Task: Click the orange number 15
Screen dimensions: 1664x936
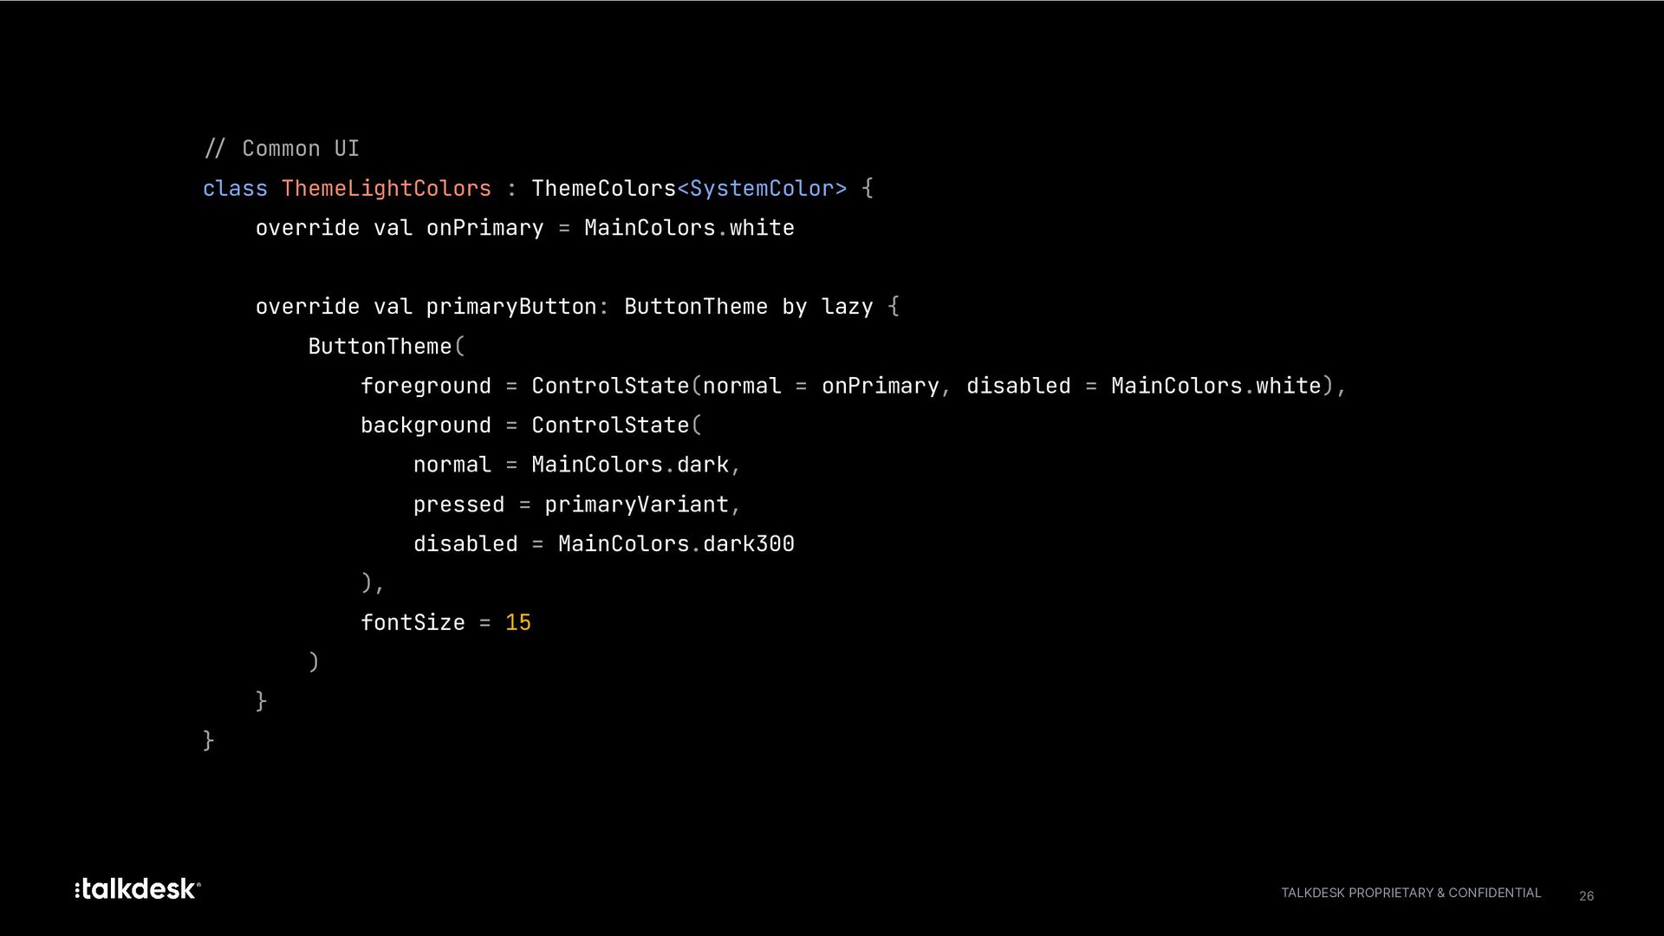Action: (518, 623)
